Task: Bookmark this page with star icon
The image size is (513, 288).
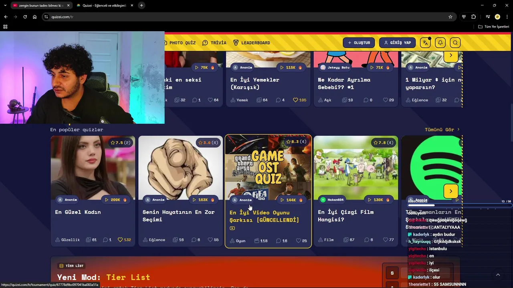Action: pyautogui.click(x=450, y=17)
